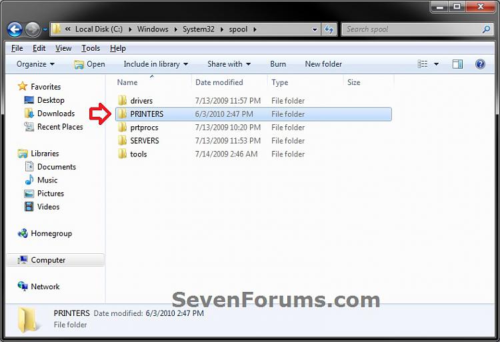Select the prtprocs folder icon

tap(122, 127)
